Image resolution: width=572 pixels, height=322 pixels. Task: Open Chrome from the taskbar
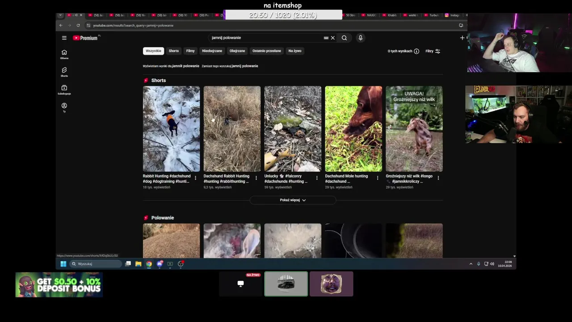click(149, 264)
